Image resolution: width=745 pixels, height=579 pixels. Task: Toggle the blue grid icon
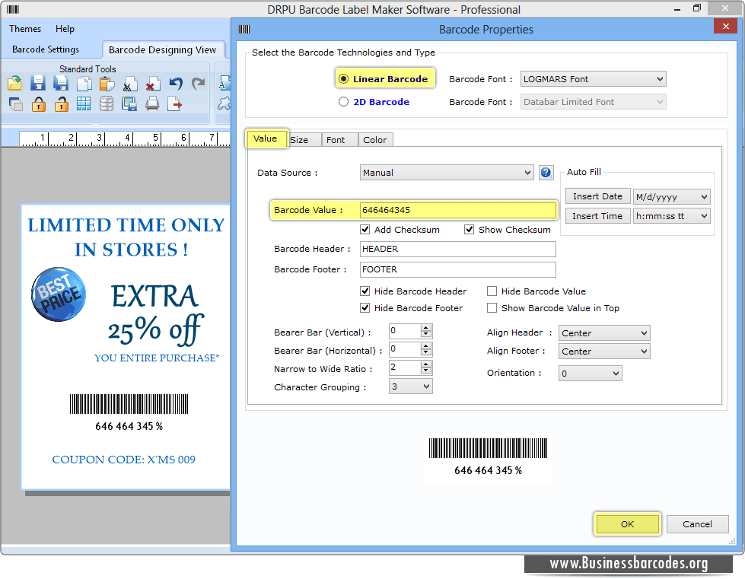84,103
